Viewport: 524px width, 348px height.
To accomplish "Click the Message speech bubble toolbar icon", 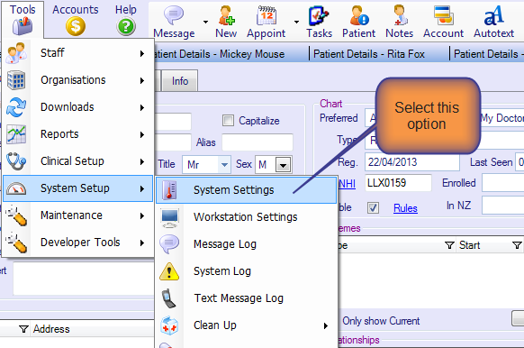I will 174,15.
